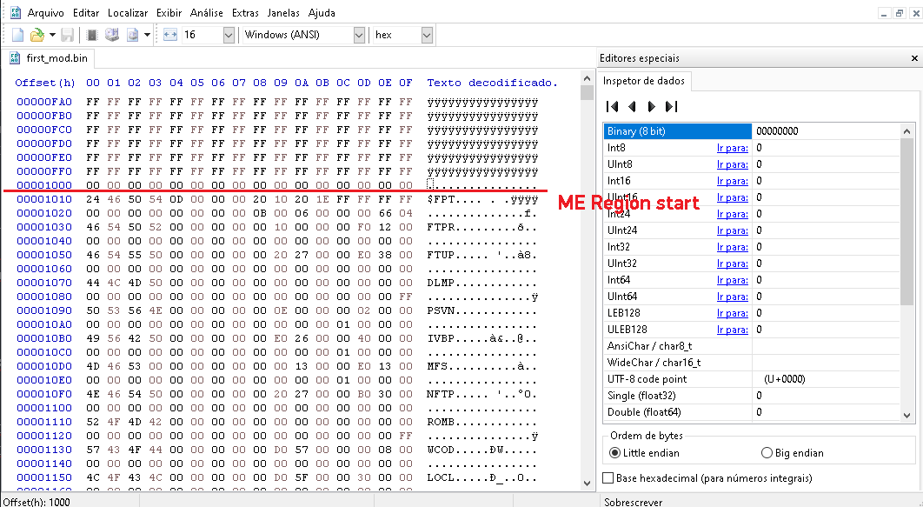Open the Análise menu
Viewport: 923px width, 507px height.
click(x=207, y=13)
